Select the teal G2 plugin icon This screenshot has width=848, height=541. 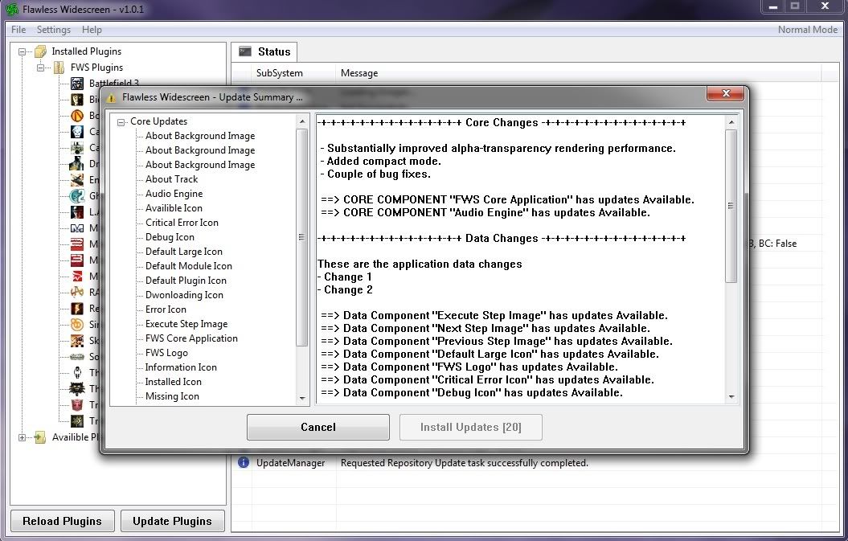point(77,196)
